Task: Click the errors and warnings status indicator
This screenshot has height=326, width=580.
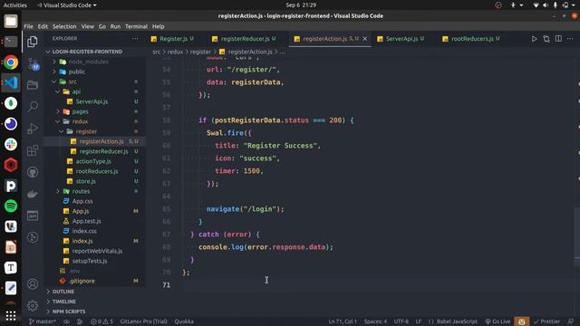Action: click(102, 321)
